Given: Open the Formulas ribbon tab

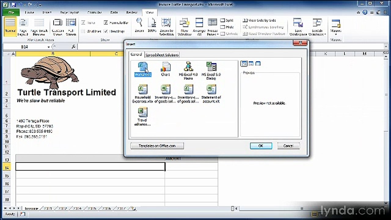Looking at the screenshot, I should point(94,13).
